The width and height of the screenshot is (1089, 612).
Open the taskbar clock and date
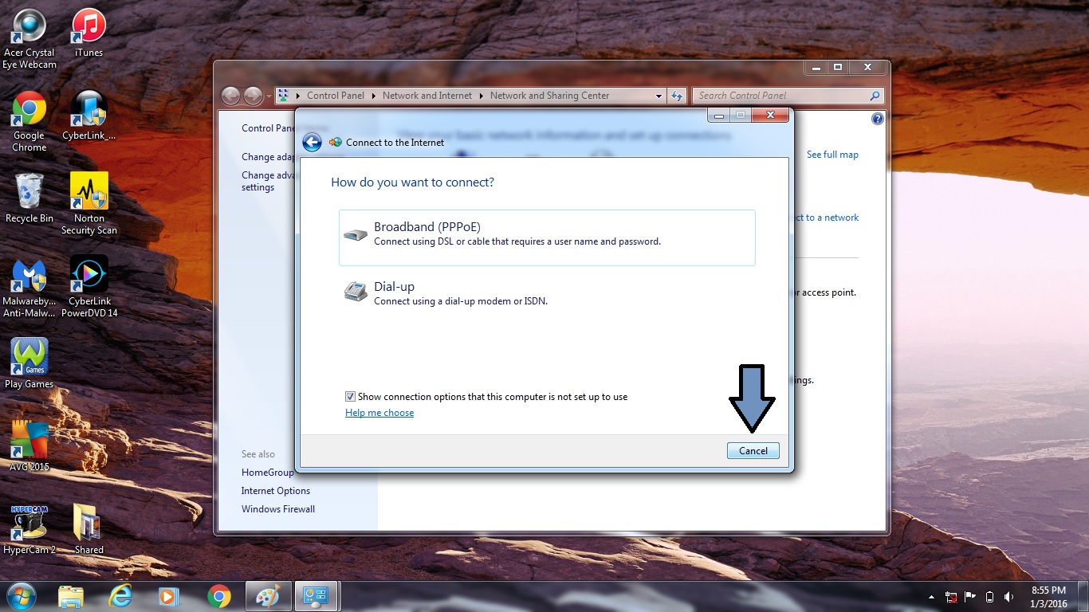point(1048,597)
